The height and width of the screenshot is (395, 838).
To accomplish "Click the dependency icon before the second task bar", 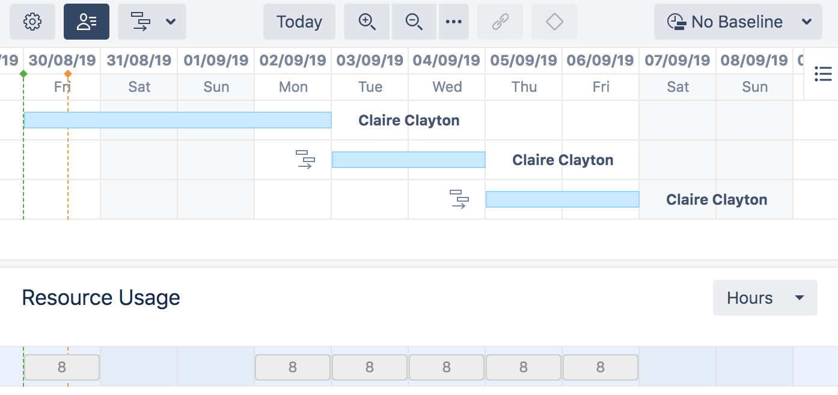I will [x=305, y=160].
